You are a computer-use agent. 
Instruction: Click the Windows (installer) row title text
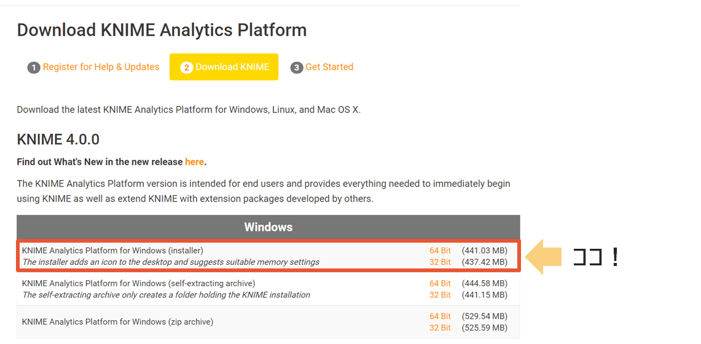(112, 251)
